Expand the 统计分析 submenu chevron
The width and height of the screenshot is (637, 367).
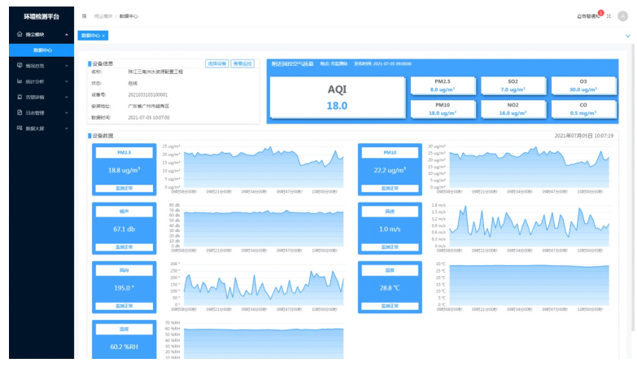[67, 81]
